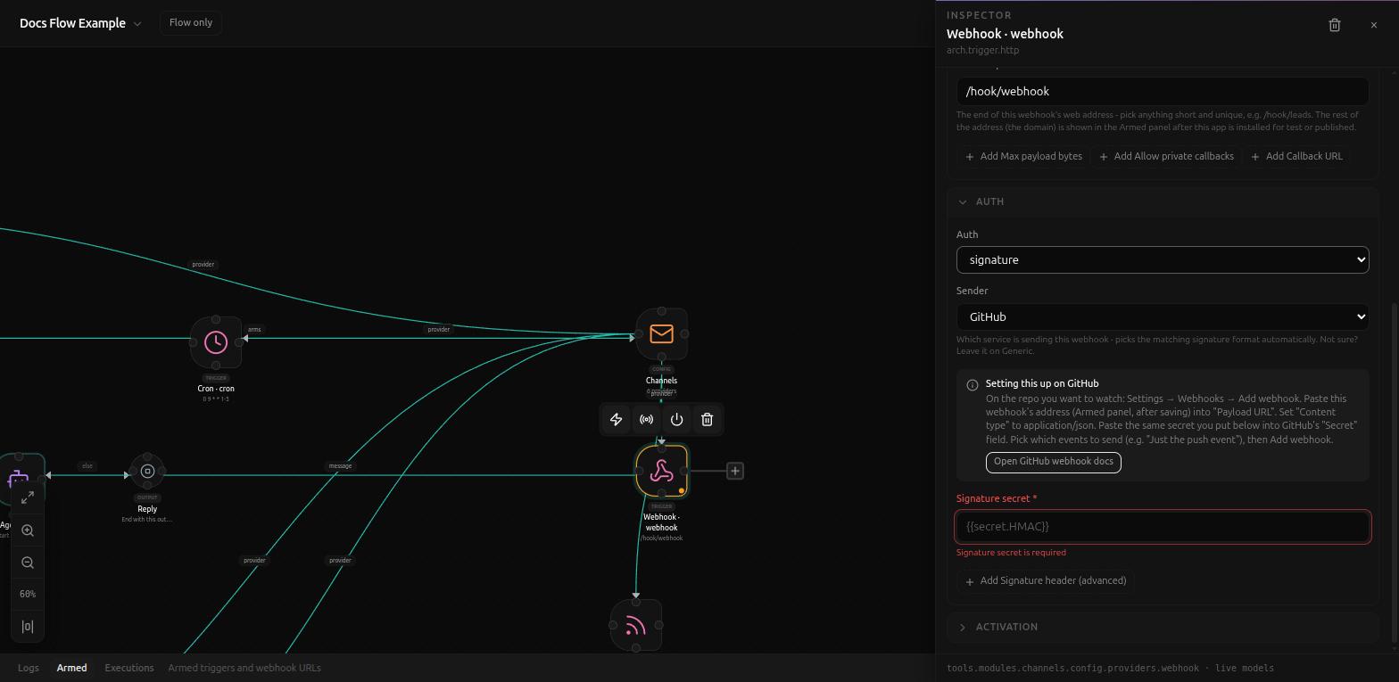Switch to the Executions tab

[x=129, y=668]
